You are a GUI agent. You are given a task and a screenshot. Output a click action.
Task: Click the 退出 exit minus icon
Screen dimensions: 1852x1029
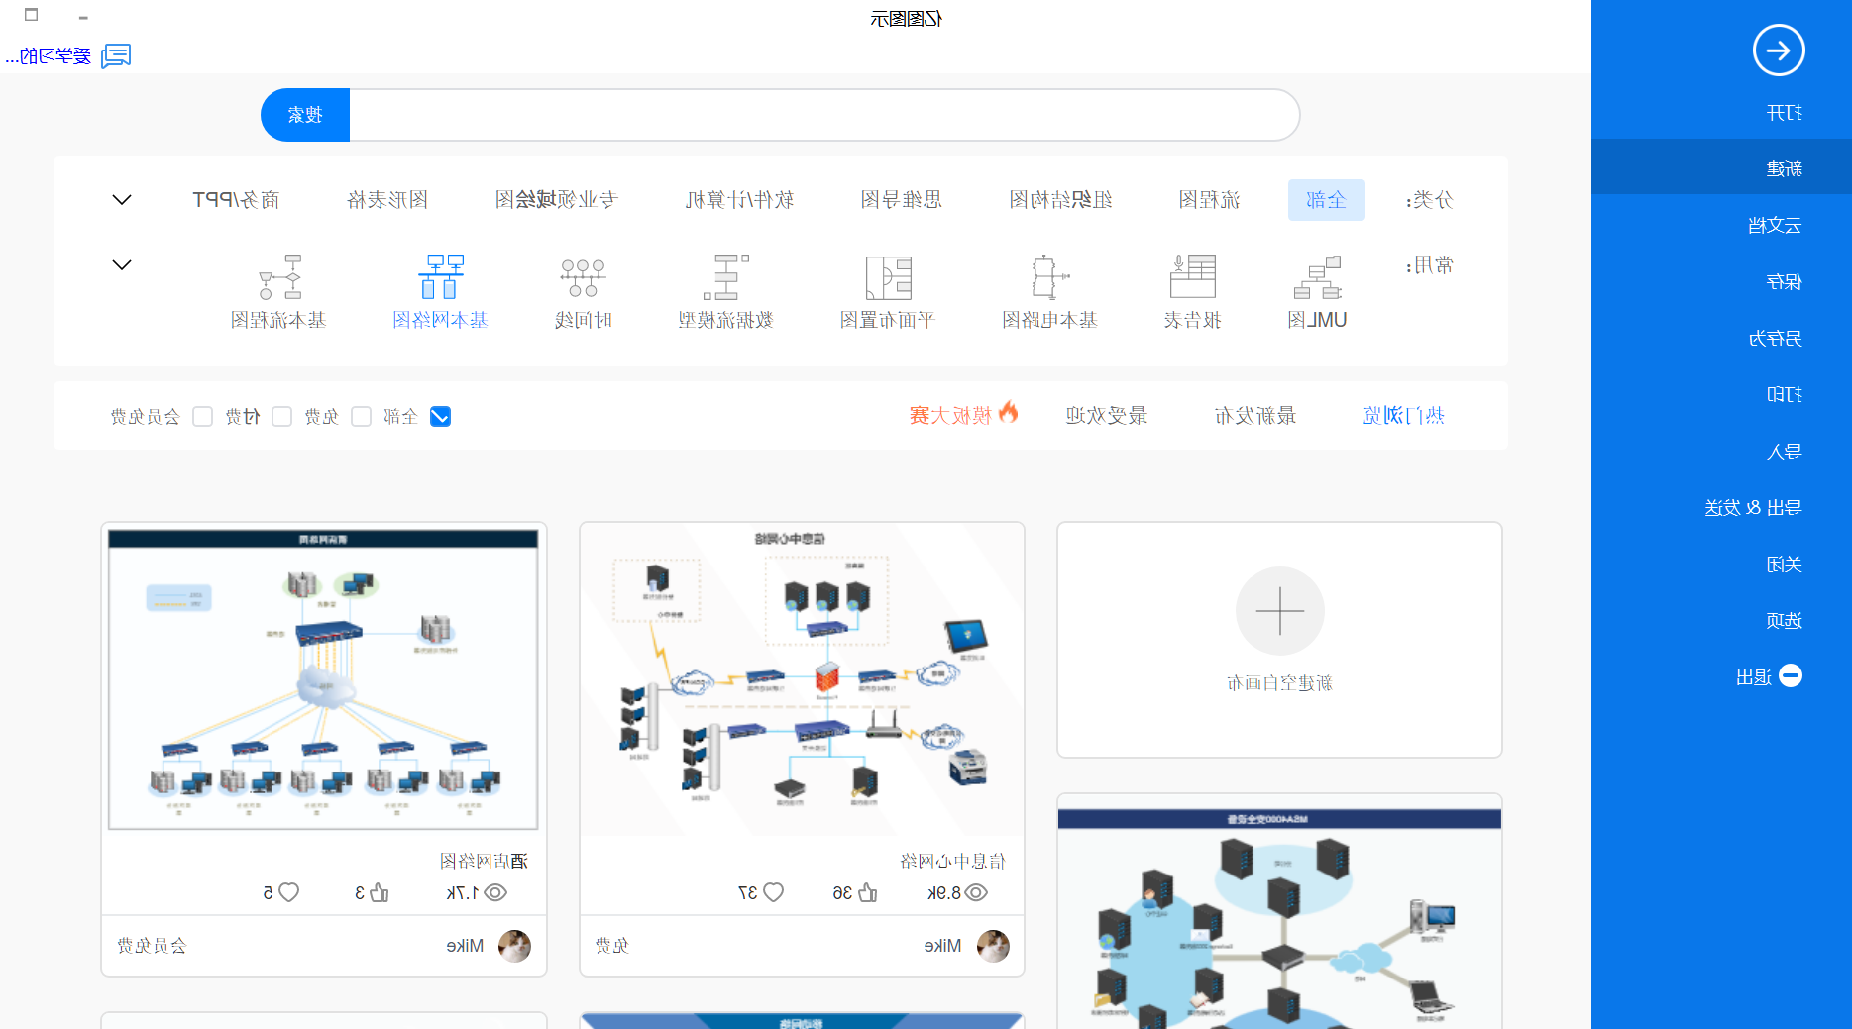click(1791, 676)
